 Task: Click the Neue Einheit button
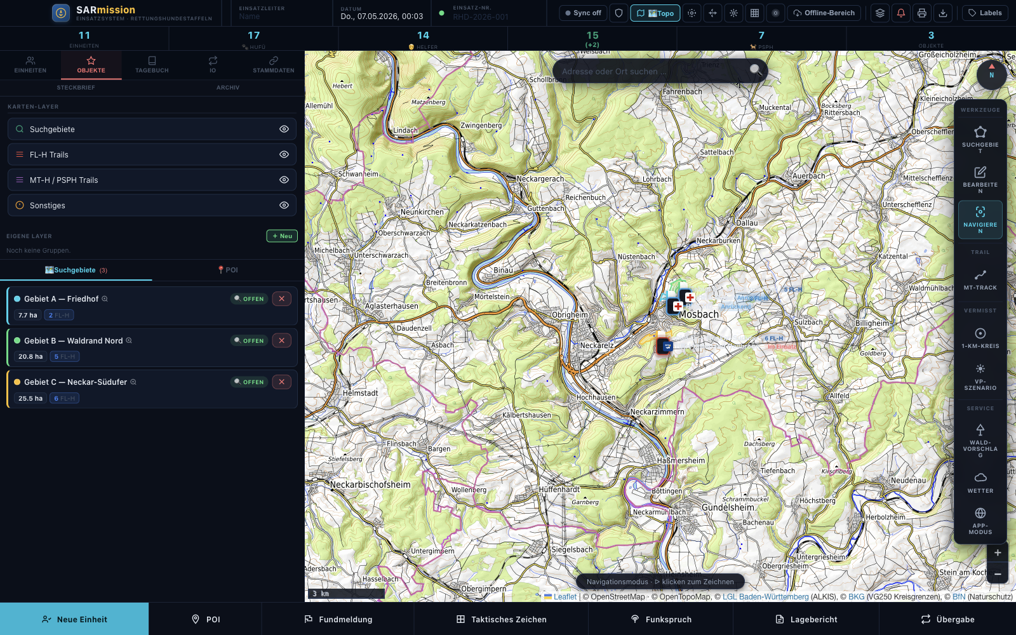pyautogui.click(x=74, y=619)
